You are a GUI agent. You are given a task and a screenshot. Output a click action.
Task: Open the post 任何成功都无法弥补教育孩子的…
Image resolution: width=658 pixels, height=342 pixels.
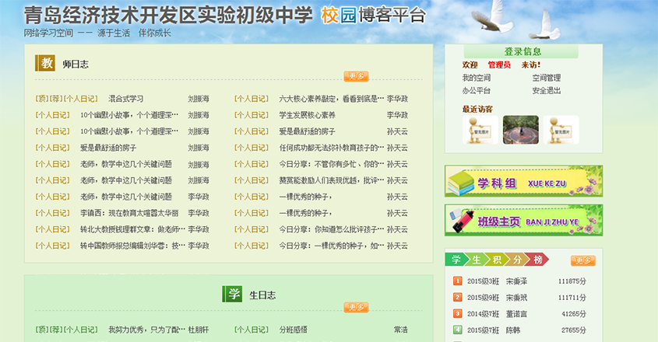click(332, 148)
